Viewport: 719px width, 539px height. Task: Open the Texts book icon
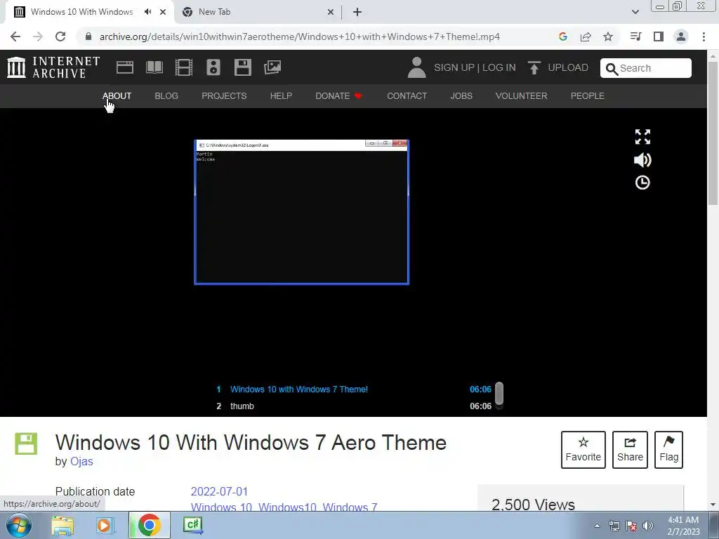tap(154, 67)
